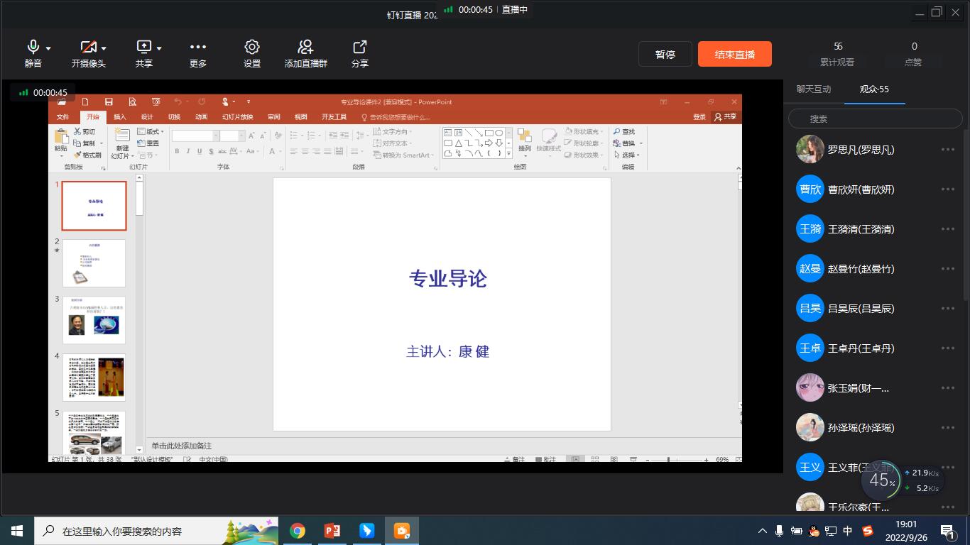The image size is (970, 545).
Task: Toggle the camera with 开摄像头
Action: pos(87,48)
